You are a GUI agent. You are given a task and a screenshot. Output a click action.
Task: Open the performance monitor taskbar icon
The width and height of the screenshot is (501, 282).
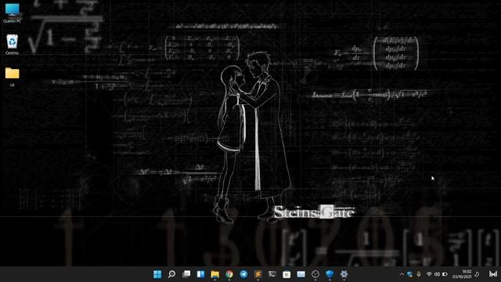click(x=301, y=274)
